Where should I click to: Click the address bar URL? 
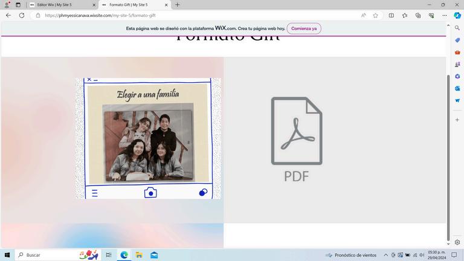(100, 15)
